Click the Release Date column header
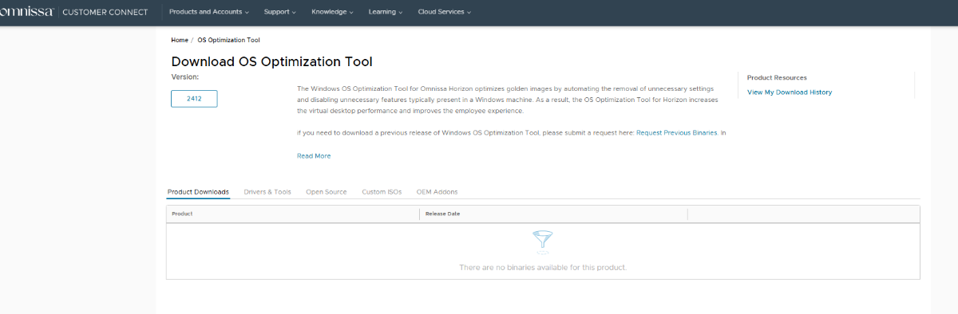 pyautogui.click(x=553, y=214)
